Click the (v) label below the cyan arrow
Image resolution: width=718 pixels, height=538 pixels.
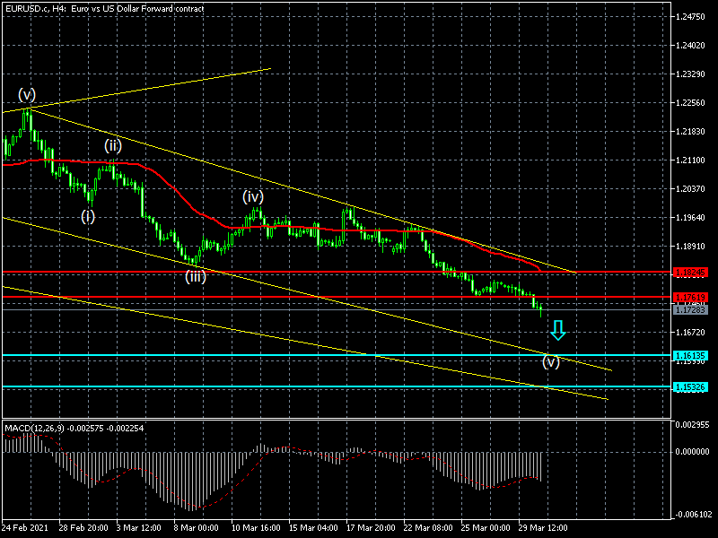click(550, 362)
